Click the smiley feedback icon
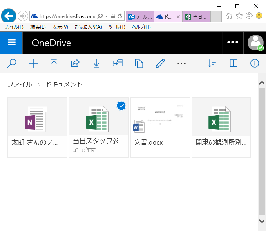266x231 pixels. 259,16
